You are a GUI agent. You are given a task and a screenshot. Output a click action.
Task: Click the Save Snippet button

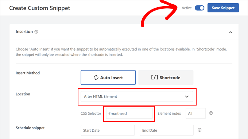223,8
